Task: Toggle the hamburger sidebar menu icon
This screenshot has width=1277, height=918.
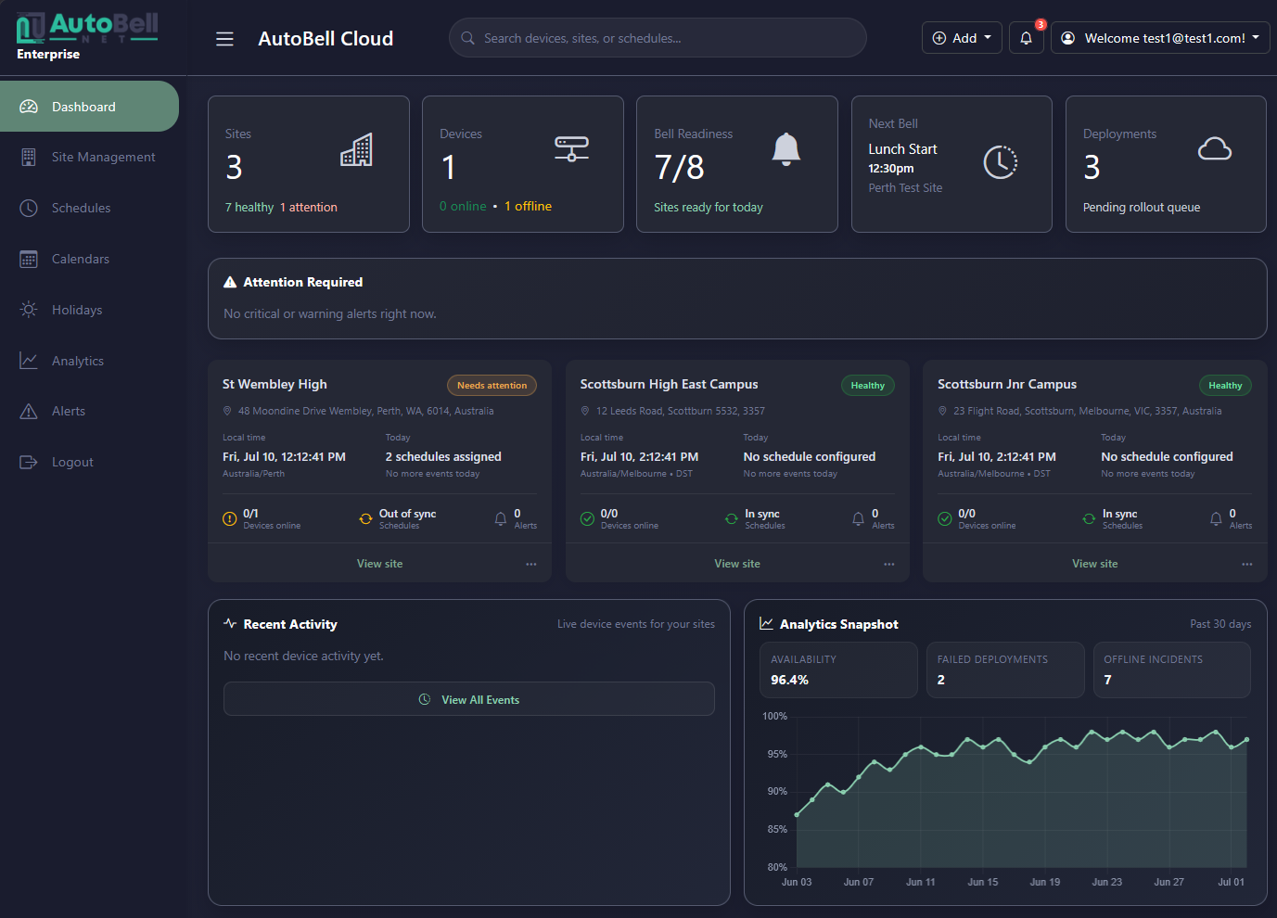Action: pos(224,39)
